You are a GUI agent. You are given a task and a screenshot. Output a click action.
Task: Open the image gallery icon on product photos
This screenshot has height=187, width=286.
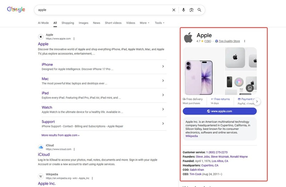coord(250,88)
